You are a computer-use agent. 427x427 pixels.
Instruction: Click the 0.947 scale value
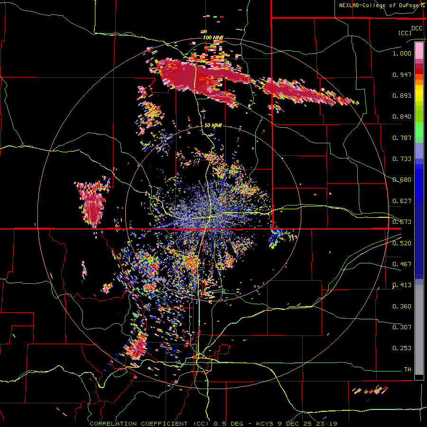[x=402, y=74]
